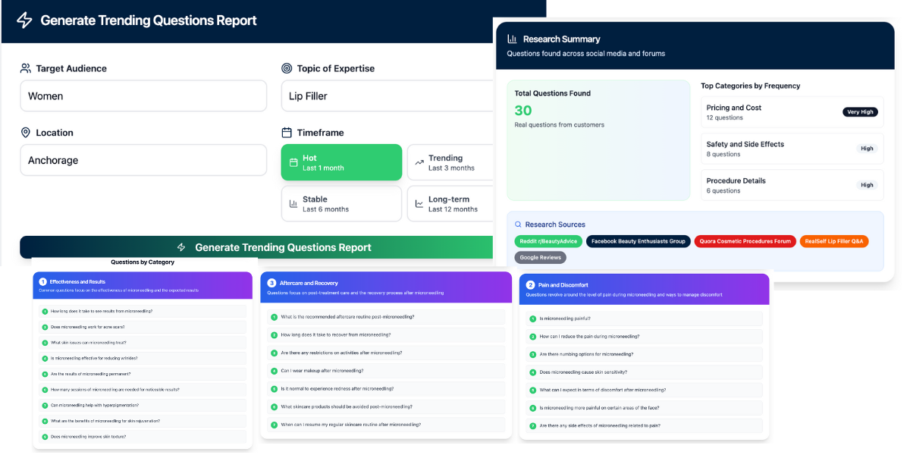
Task: Click the Location field containing Anchorage
Action: (x=143, y=161)
